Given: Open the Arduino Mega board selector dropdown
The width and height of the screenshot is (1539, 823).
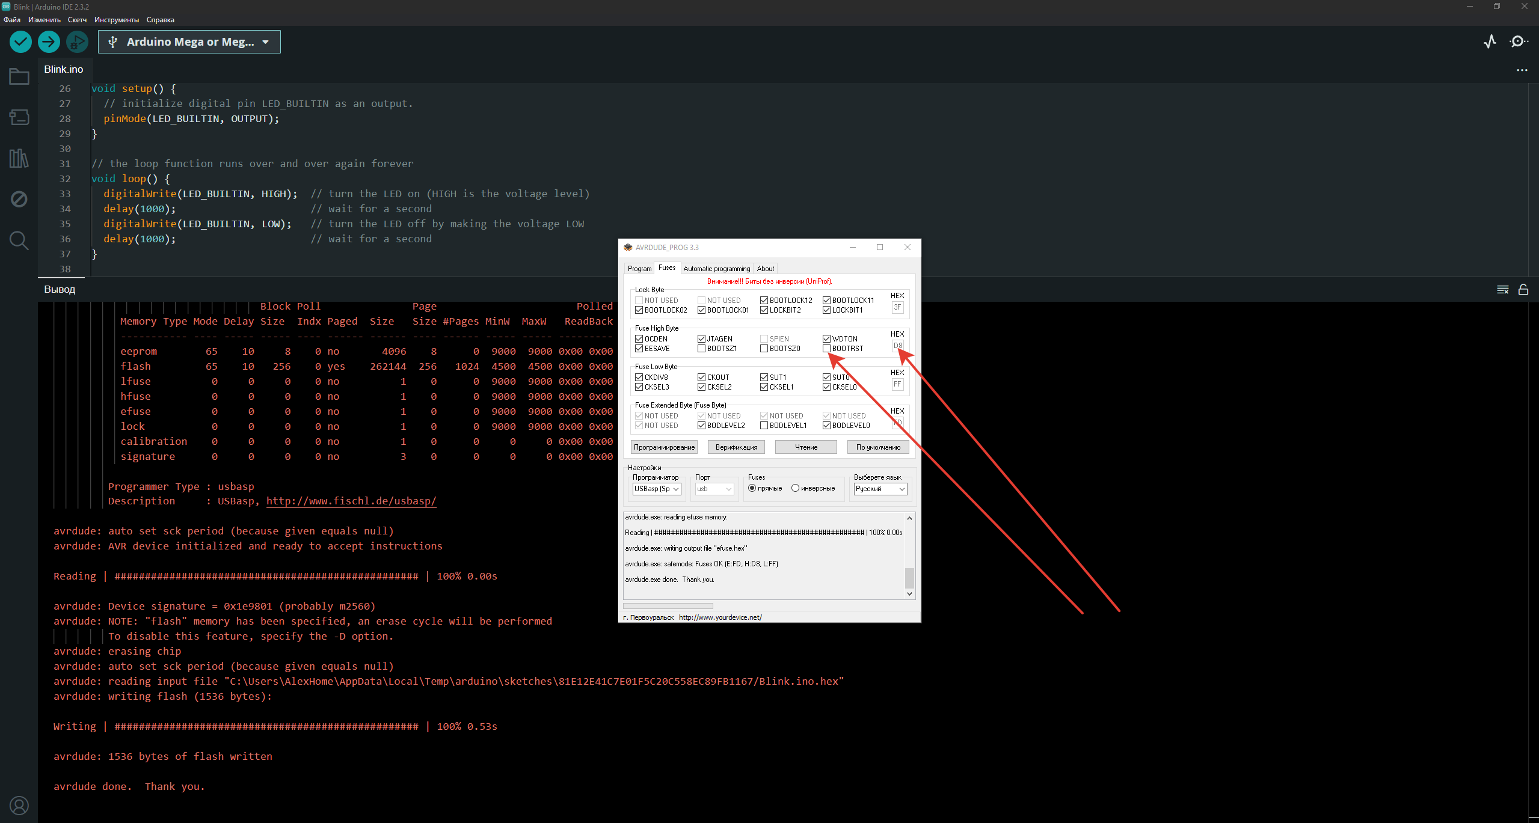Looking at the screenshot, I should coord(189,42).
